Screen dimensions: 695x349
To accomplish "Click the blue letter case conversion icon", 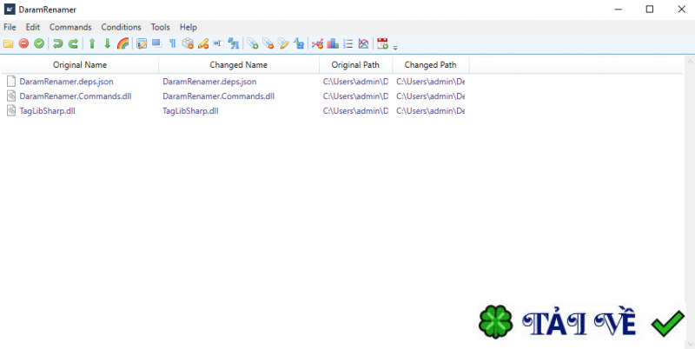I will (234, 43).
